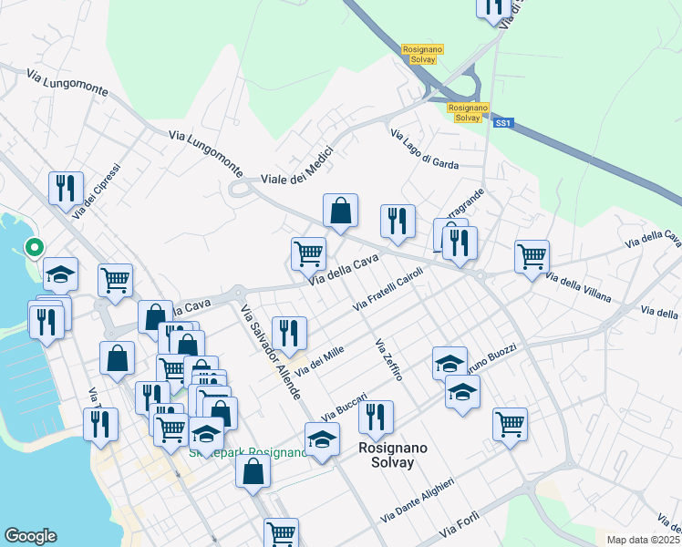Image resolution: width=682 pixels, height=547 pixels.
Task: Click the shopping cart marker above Via della Cava label
Action: 309,253
